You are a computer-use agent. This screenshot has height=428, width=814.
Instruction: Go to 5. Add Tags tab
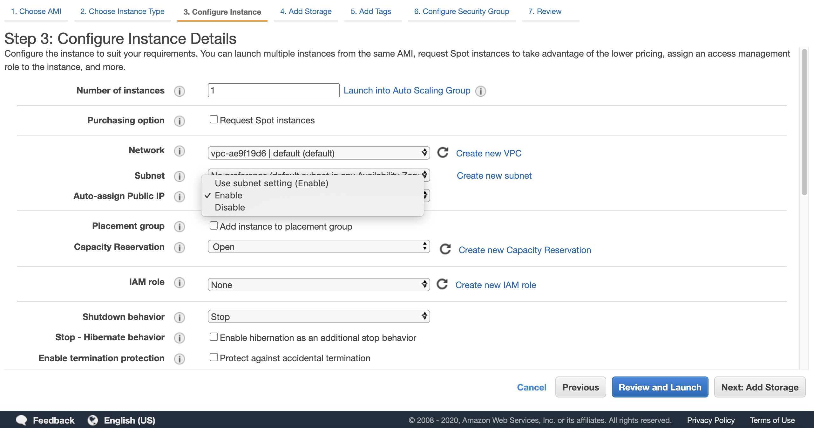[x=371, y=11]
